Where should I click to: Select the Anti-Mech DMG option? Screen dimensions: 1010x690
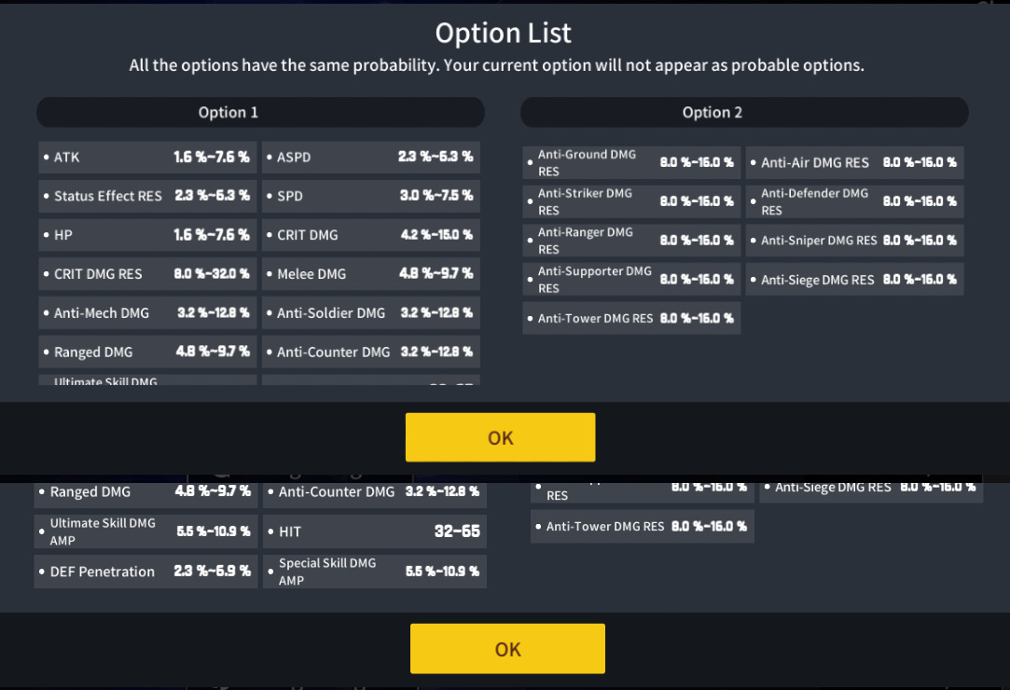click(146, 313)
